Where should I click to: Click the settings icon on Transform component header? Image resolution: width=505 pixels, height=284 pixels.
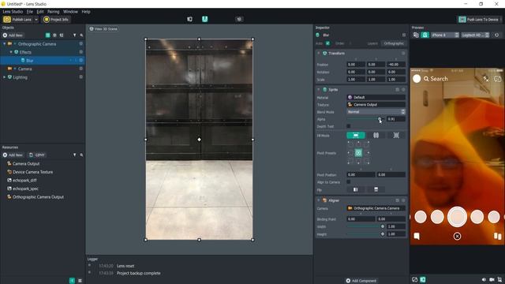403,53
